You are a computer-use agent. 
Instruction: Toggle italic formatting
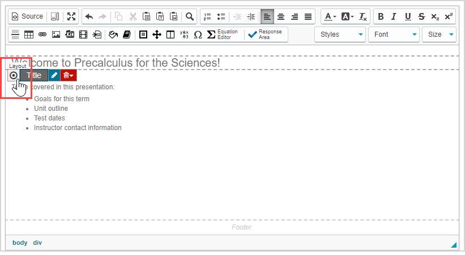pos(394,16)
